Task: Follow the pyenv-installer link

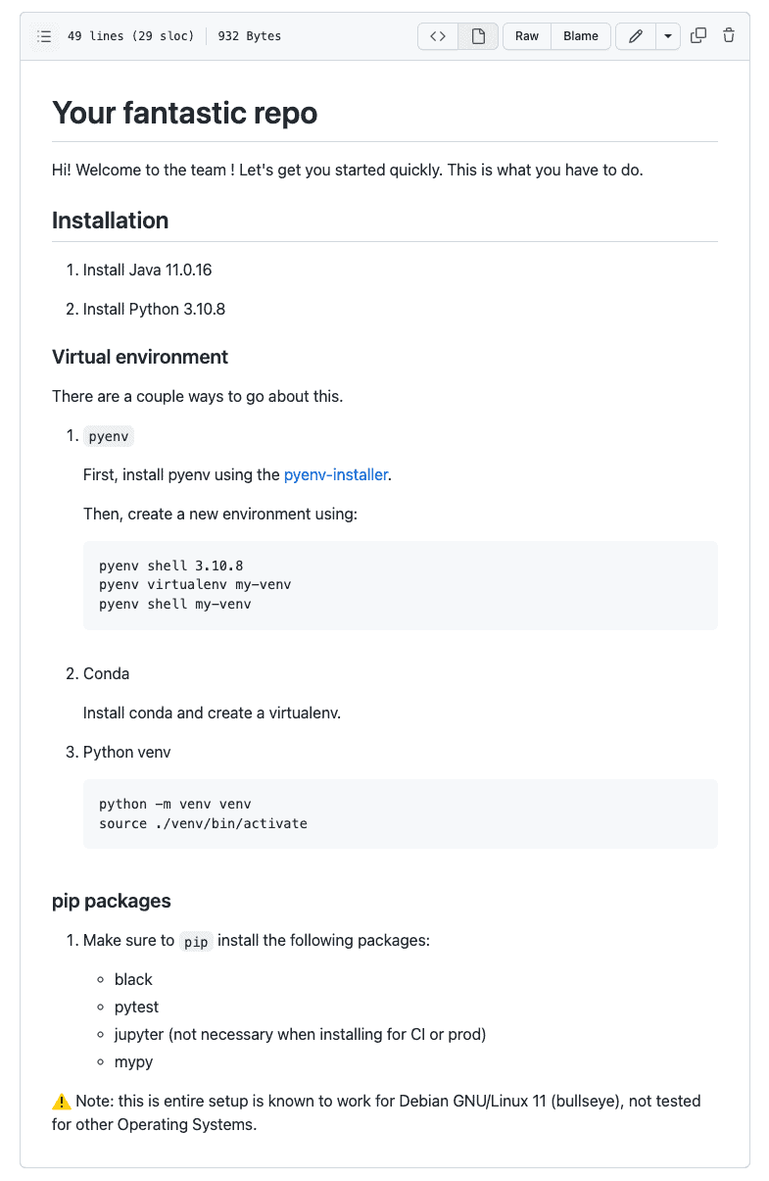Action: (x=336, y=474)
